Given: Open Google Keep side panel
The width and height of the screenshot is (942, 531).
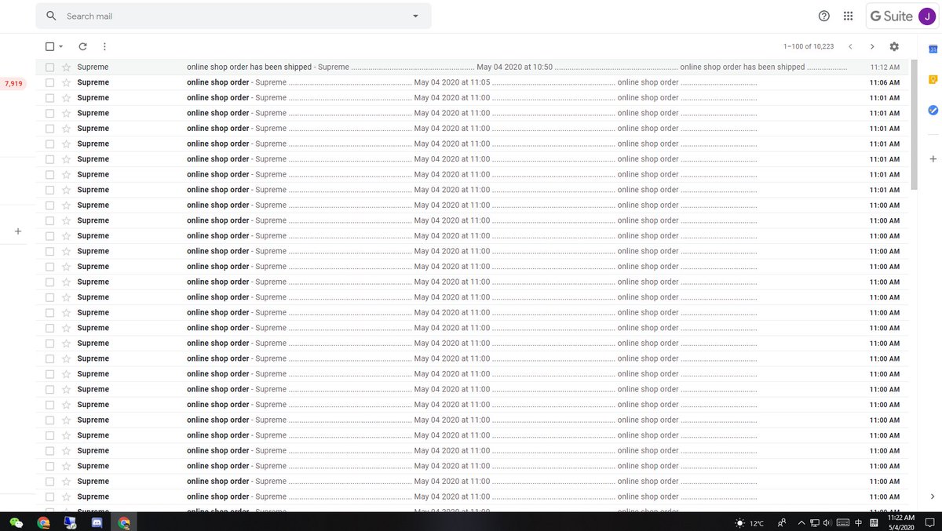Looking at the screenshot, I should (x=933, y=79).
